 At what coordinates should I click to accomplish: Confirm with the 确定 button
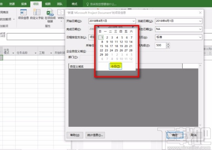pos(175,135)
